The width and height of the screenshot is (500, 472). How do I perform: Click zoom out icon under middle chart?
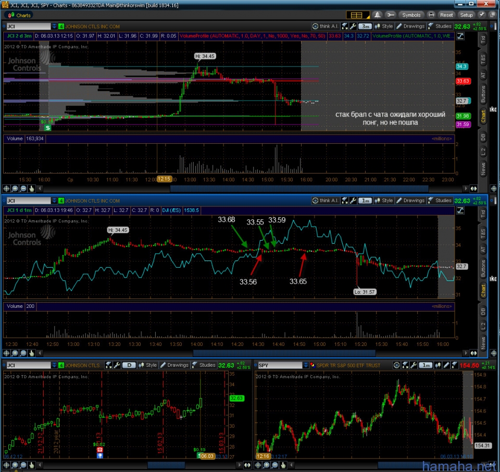(23, 353)
